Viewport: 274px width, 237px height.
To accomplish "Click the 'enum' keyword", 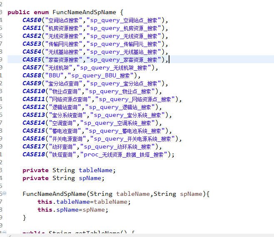I will click(41, 12).
